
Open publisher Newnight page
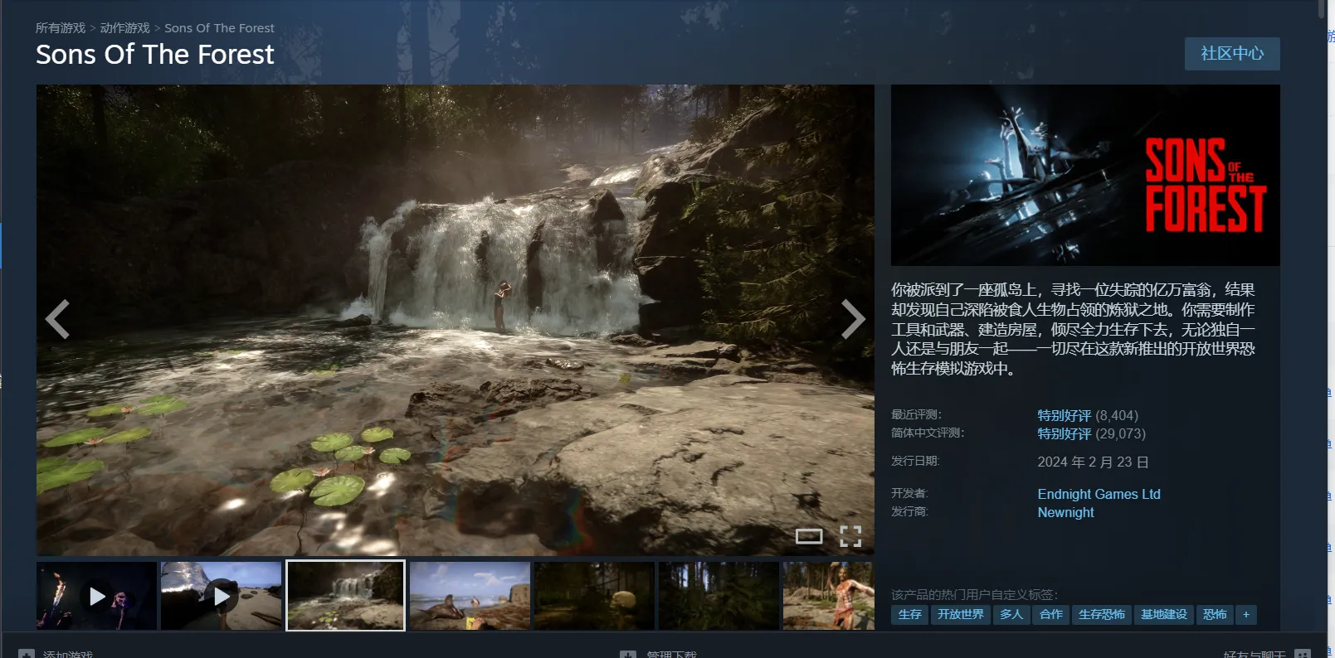point(1065,512)
